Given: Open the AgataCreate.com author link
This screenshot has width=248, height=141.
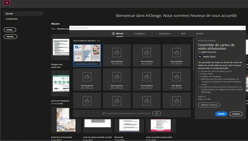Looking at the screenshot, I should [x=209, y=52].
